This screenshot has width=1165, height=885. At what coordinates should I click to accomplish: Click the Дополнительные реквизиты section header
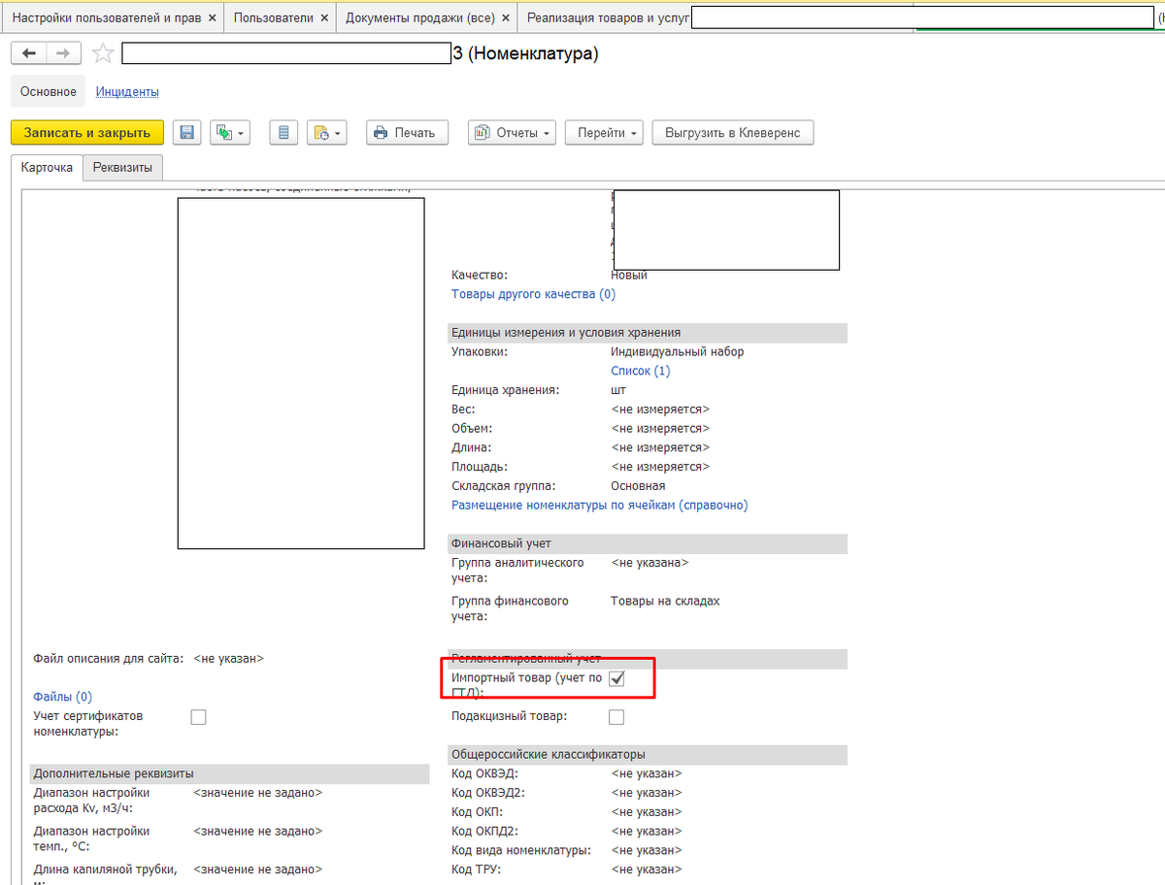(230, 774)
